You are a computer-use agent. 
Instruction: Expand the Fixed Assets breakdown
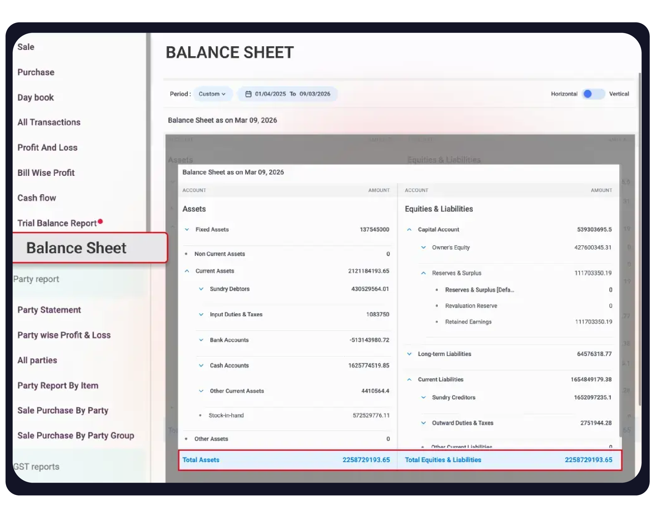187,229
